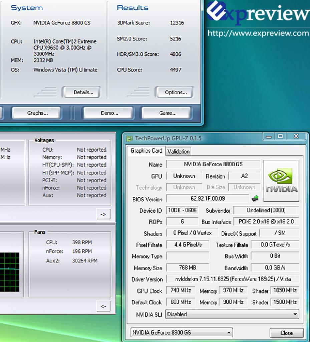Close GPU-Z with the title bar X
The width and height of the screenshot is (310, 342).
[x=296, y=136]
